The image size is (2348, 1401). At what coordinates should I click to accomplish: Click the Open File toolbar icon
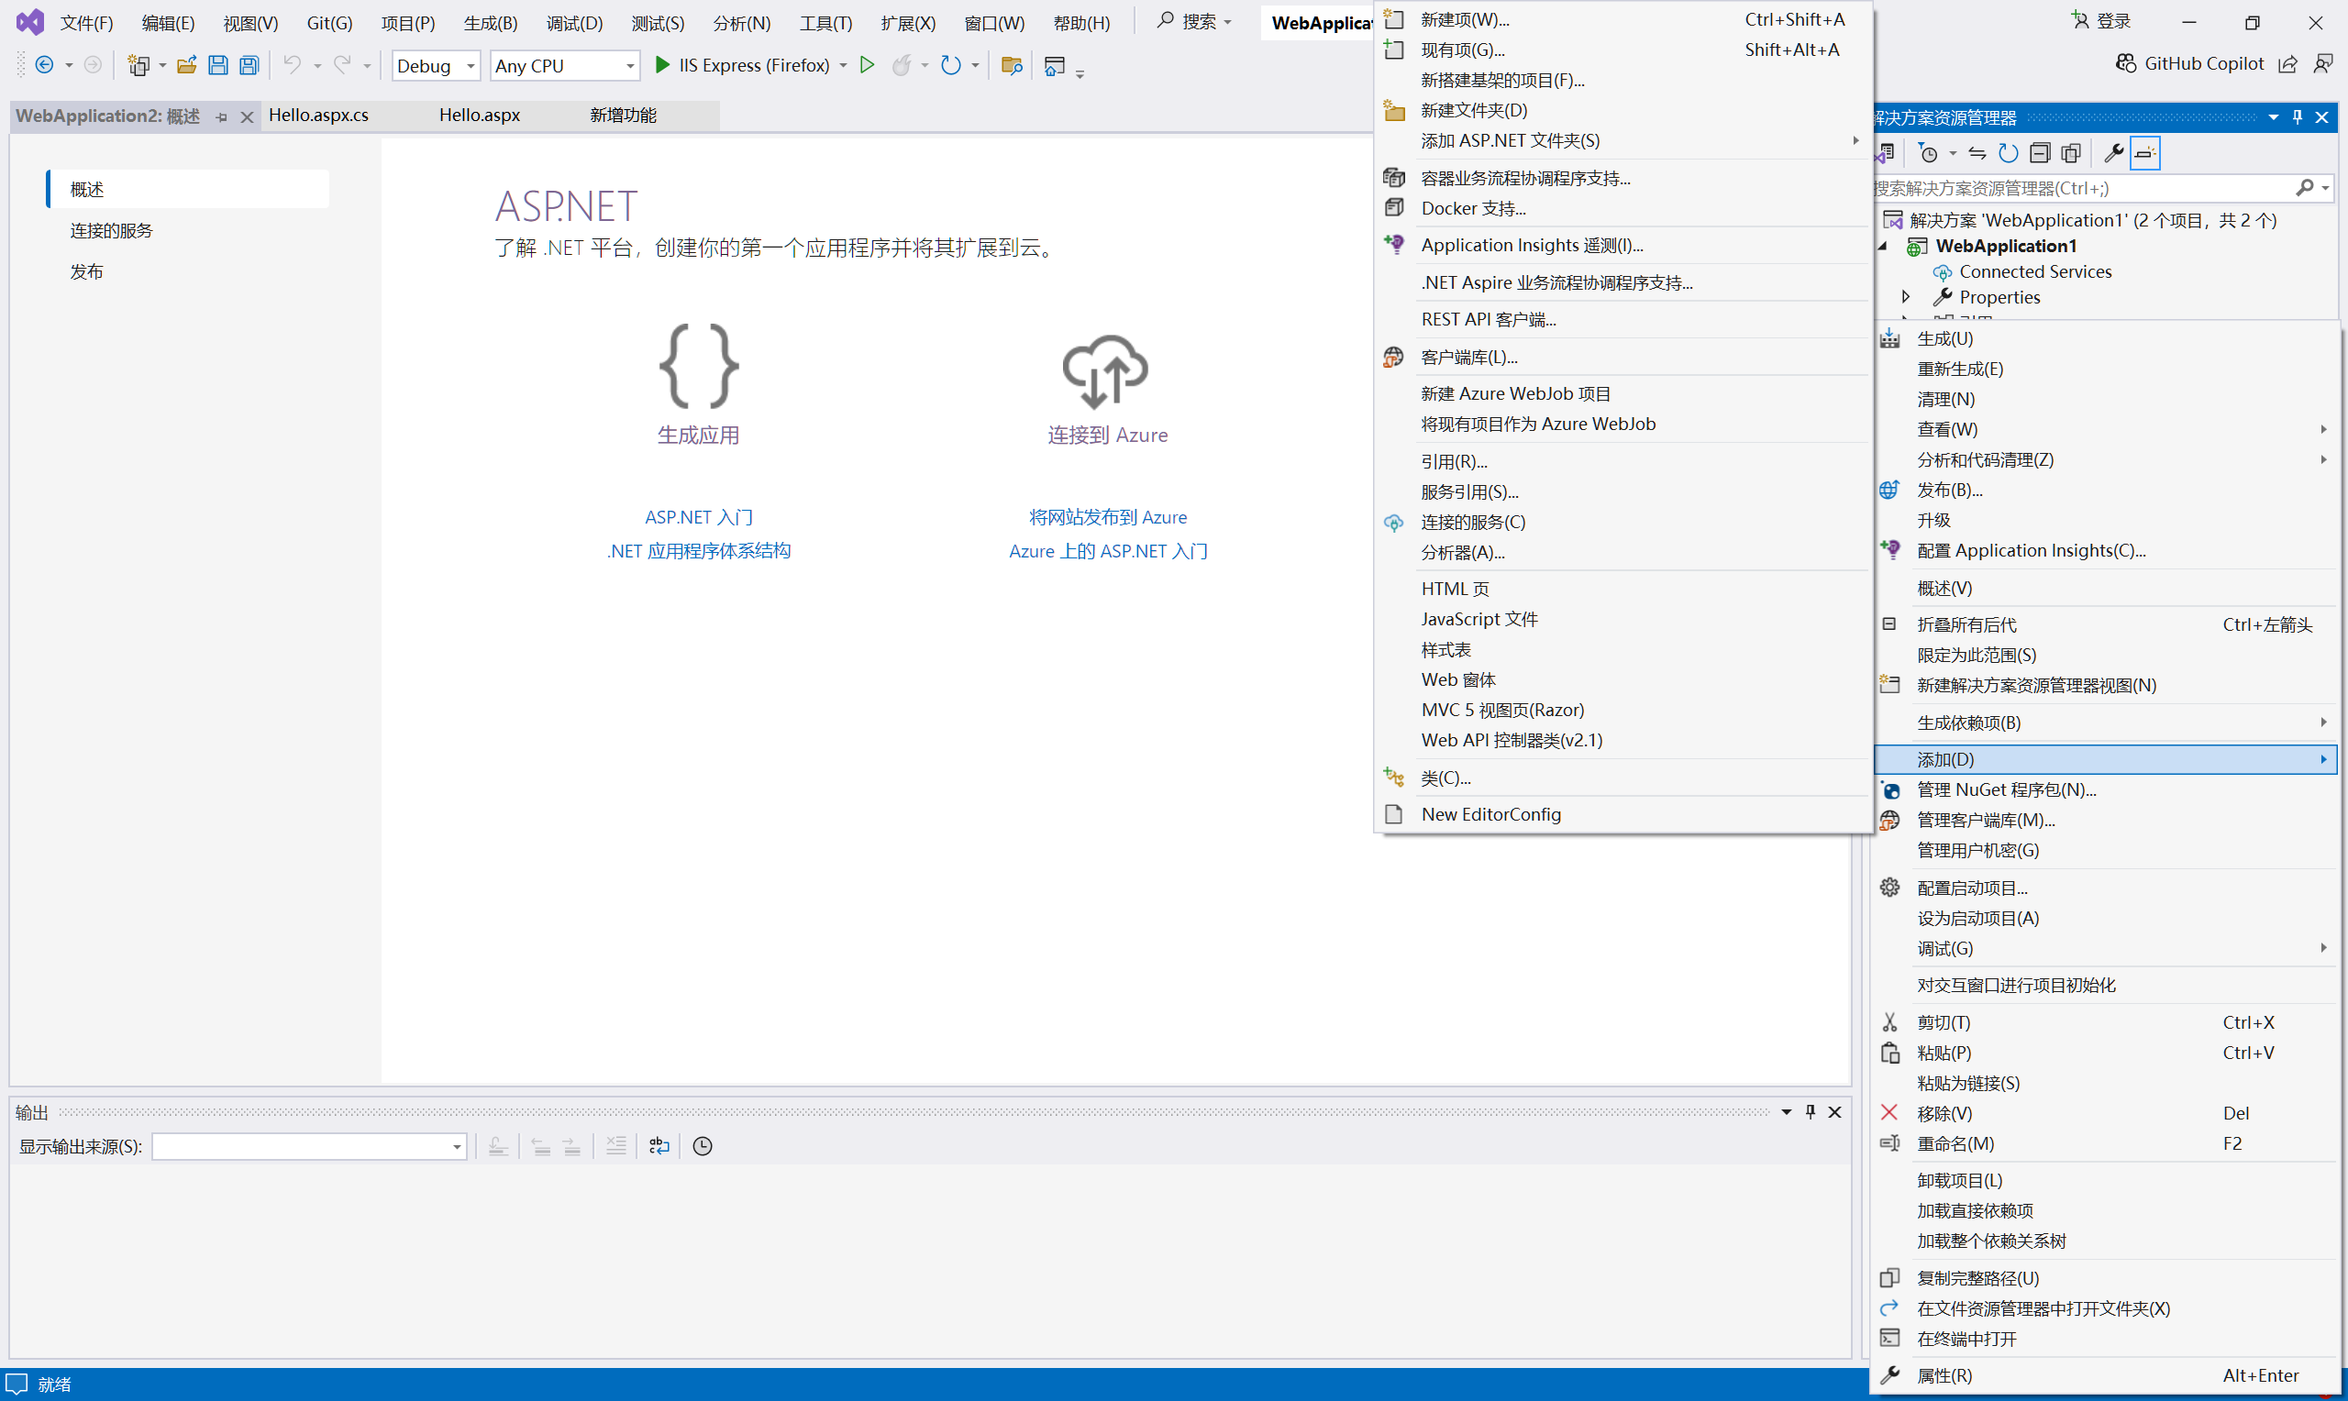click(187, 65)
